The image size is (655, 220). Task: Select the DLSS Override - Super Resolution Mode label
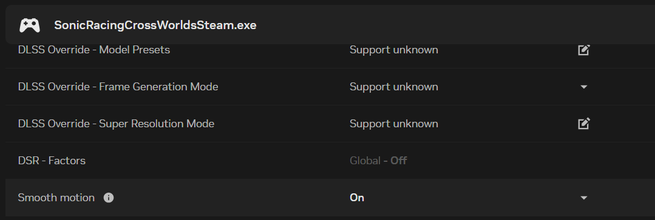click(x=116, y=124)
